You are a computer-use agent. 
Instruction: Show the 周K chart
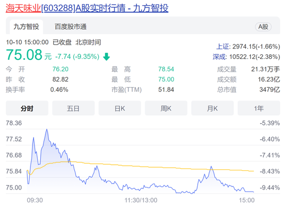[x=166, y=108]
